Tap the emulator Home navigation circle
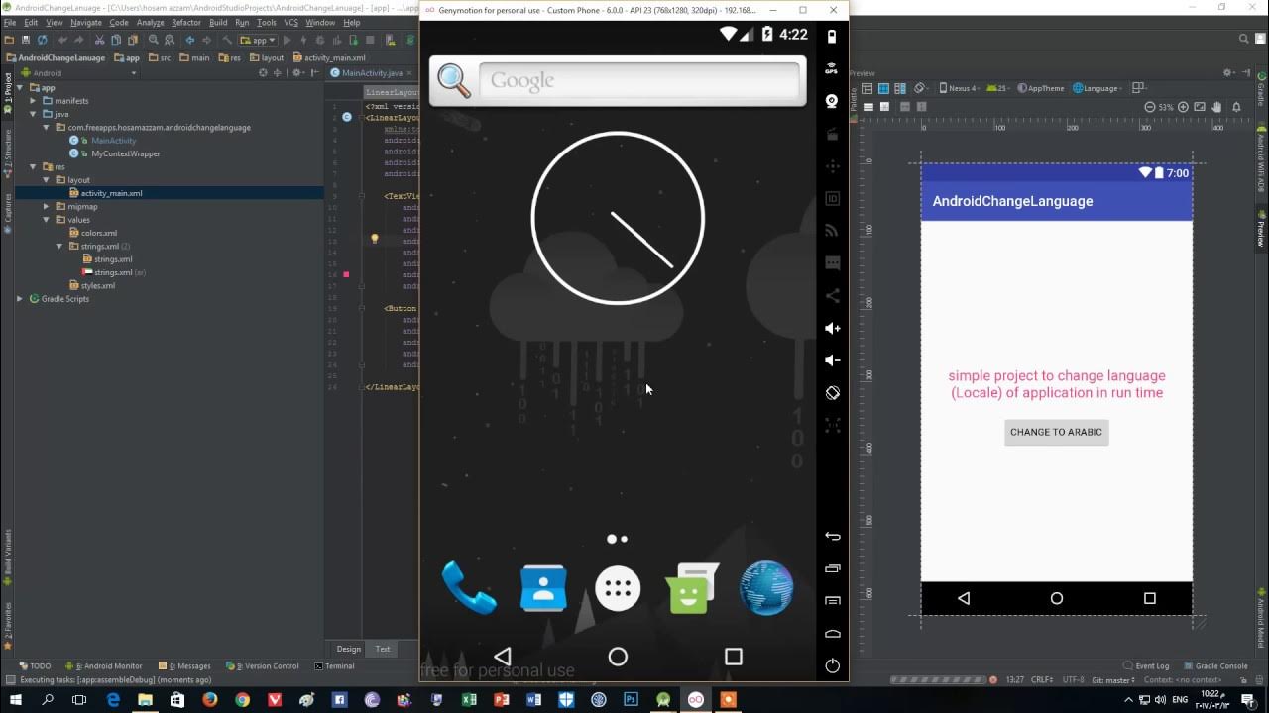The image size is (1269, 713). [x=618, y=657]
